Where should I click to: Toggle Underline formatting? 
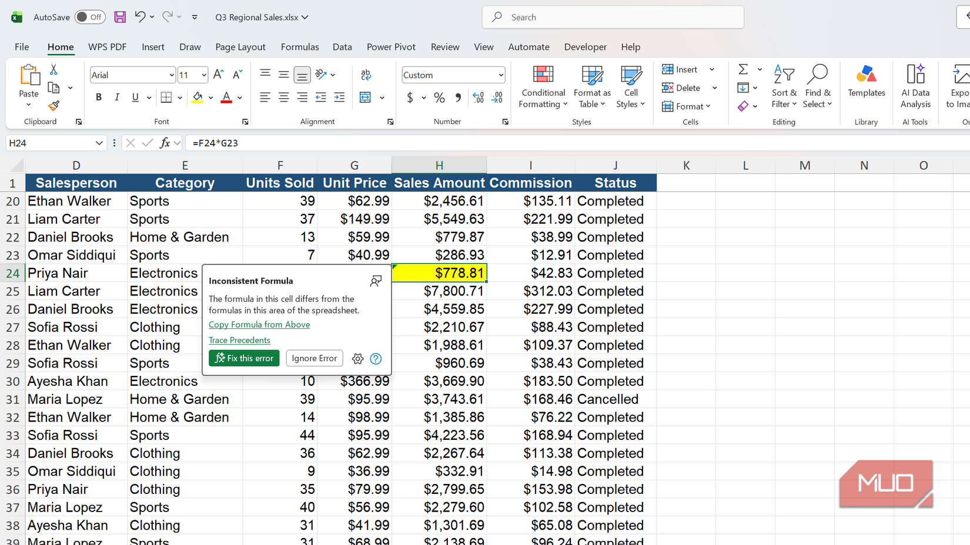pyautogui.click(x=135, y=97)
